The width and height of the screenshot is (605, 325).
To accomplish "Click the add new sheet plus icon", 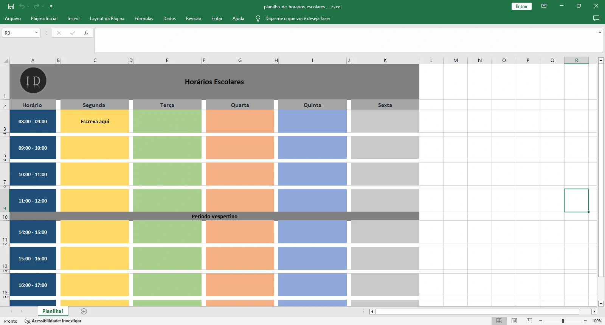I will pyautogui.click(x=84, y=311).
